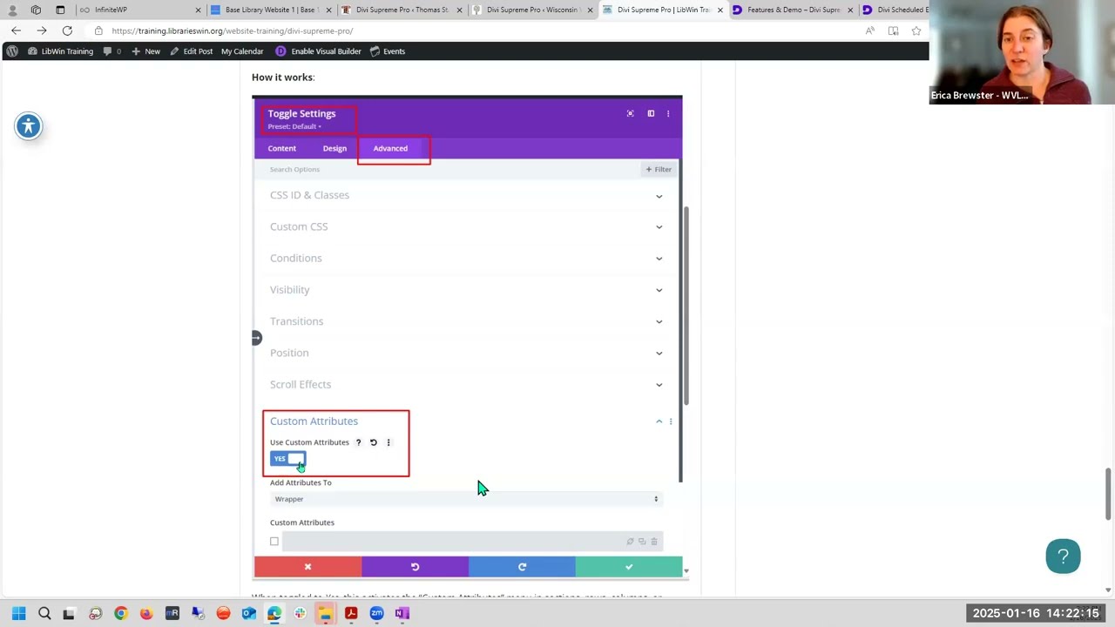Switch to the Design tab

[x=334, y=148]
